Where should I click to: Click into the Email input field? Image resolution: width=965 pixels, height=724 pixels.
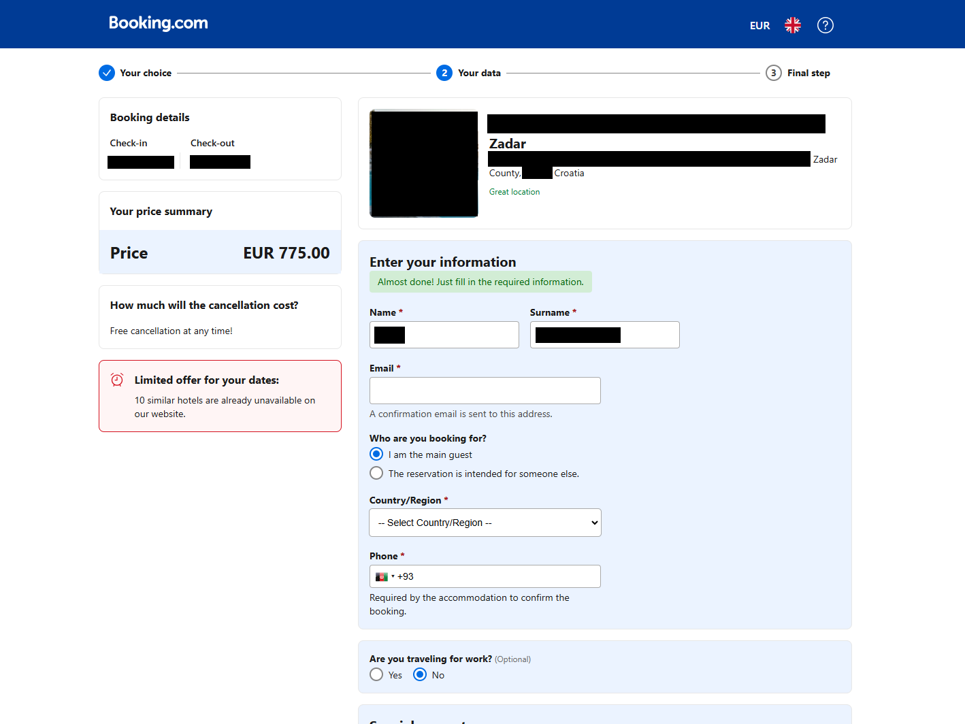pyautogui.click(x=485, y=391)
